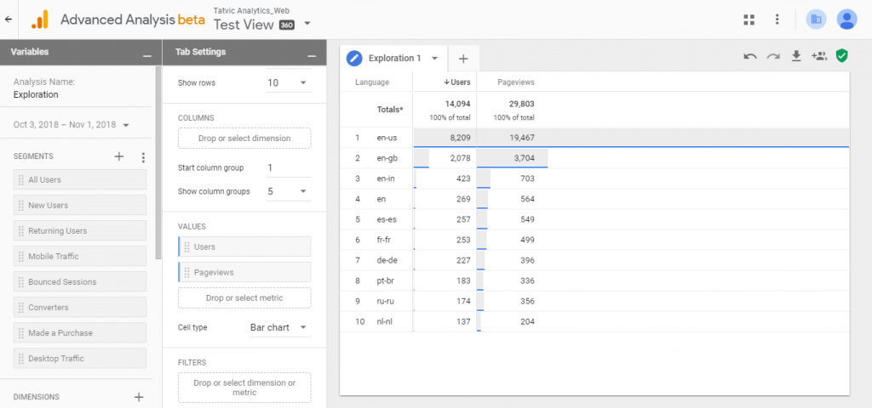Image resolution: width=872 pixels, height=408 pixels.
Task: Add a new tab with plus button
Action: (x=463, y=59)
